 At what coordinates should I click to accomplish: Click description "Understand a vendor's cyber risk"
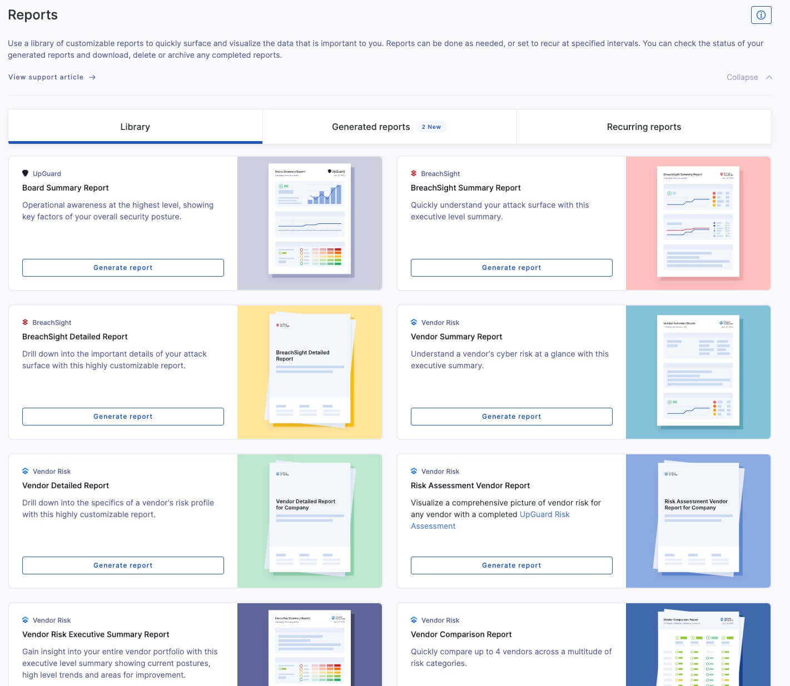click(x=510, y=360)
